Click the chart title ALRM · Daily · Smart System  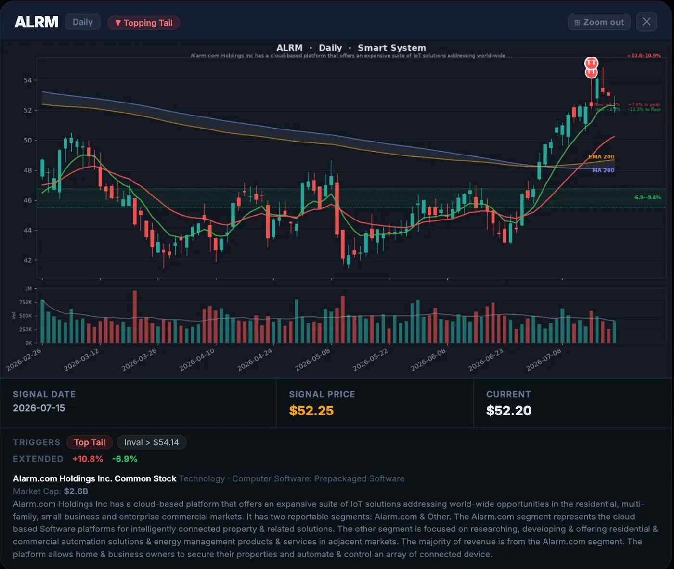click(x=351, y=48)
